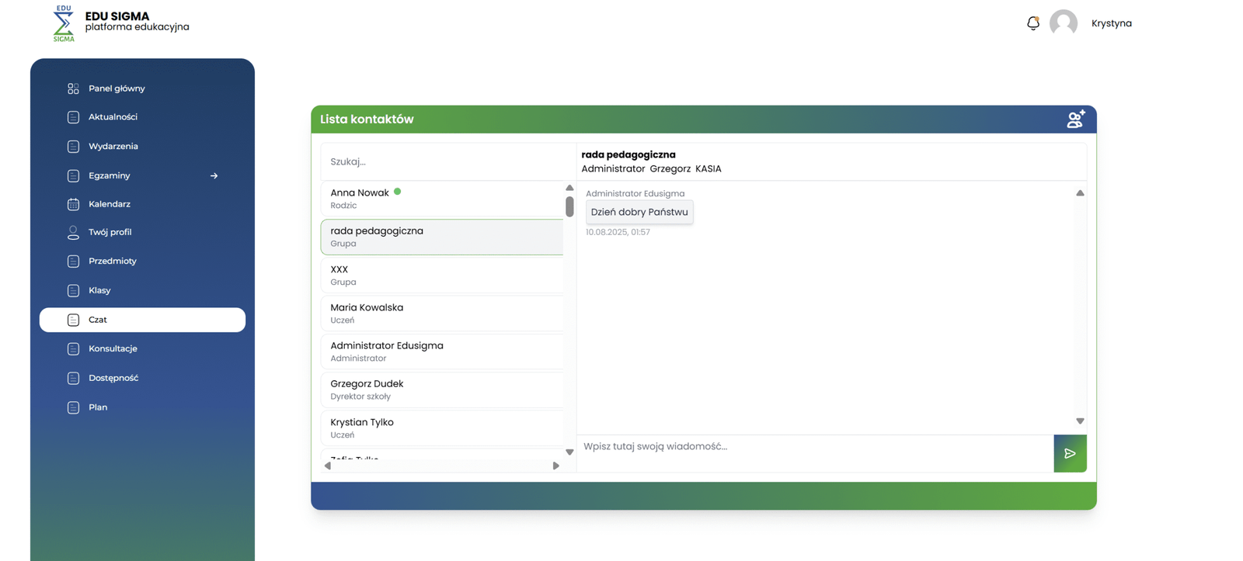This screenshot has height=561, width=1243.
Task: Click the Panel główny dashboard icon
Action: 73,88
